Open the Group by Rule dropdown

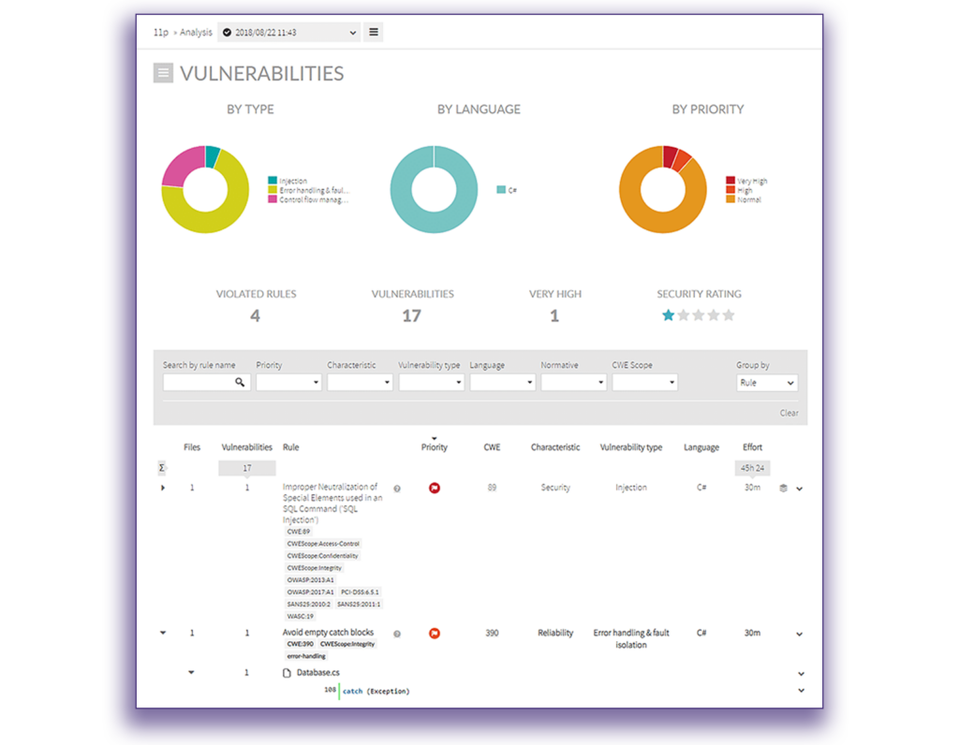tap(766, 382)
